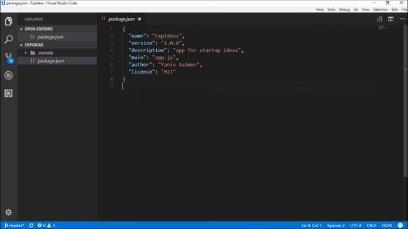Viewport: 408px width, 229px height.
Task: Click the "MIT" license value
Action: pyautogui.click(x=168, y=72)
